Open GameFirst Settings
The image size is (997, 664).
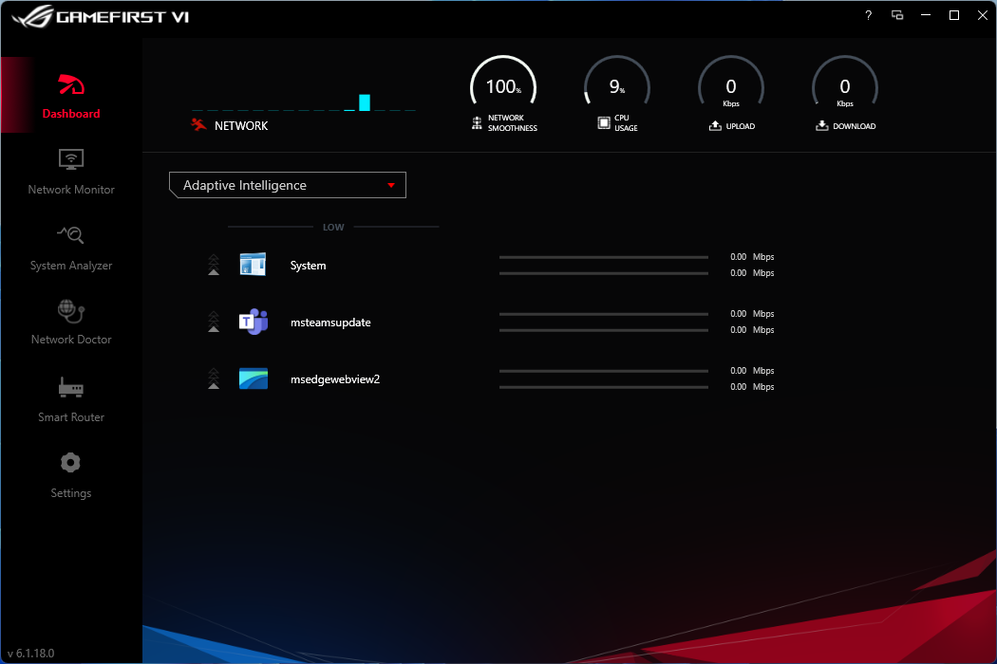(x=70, y=474)
